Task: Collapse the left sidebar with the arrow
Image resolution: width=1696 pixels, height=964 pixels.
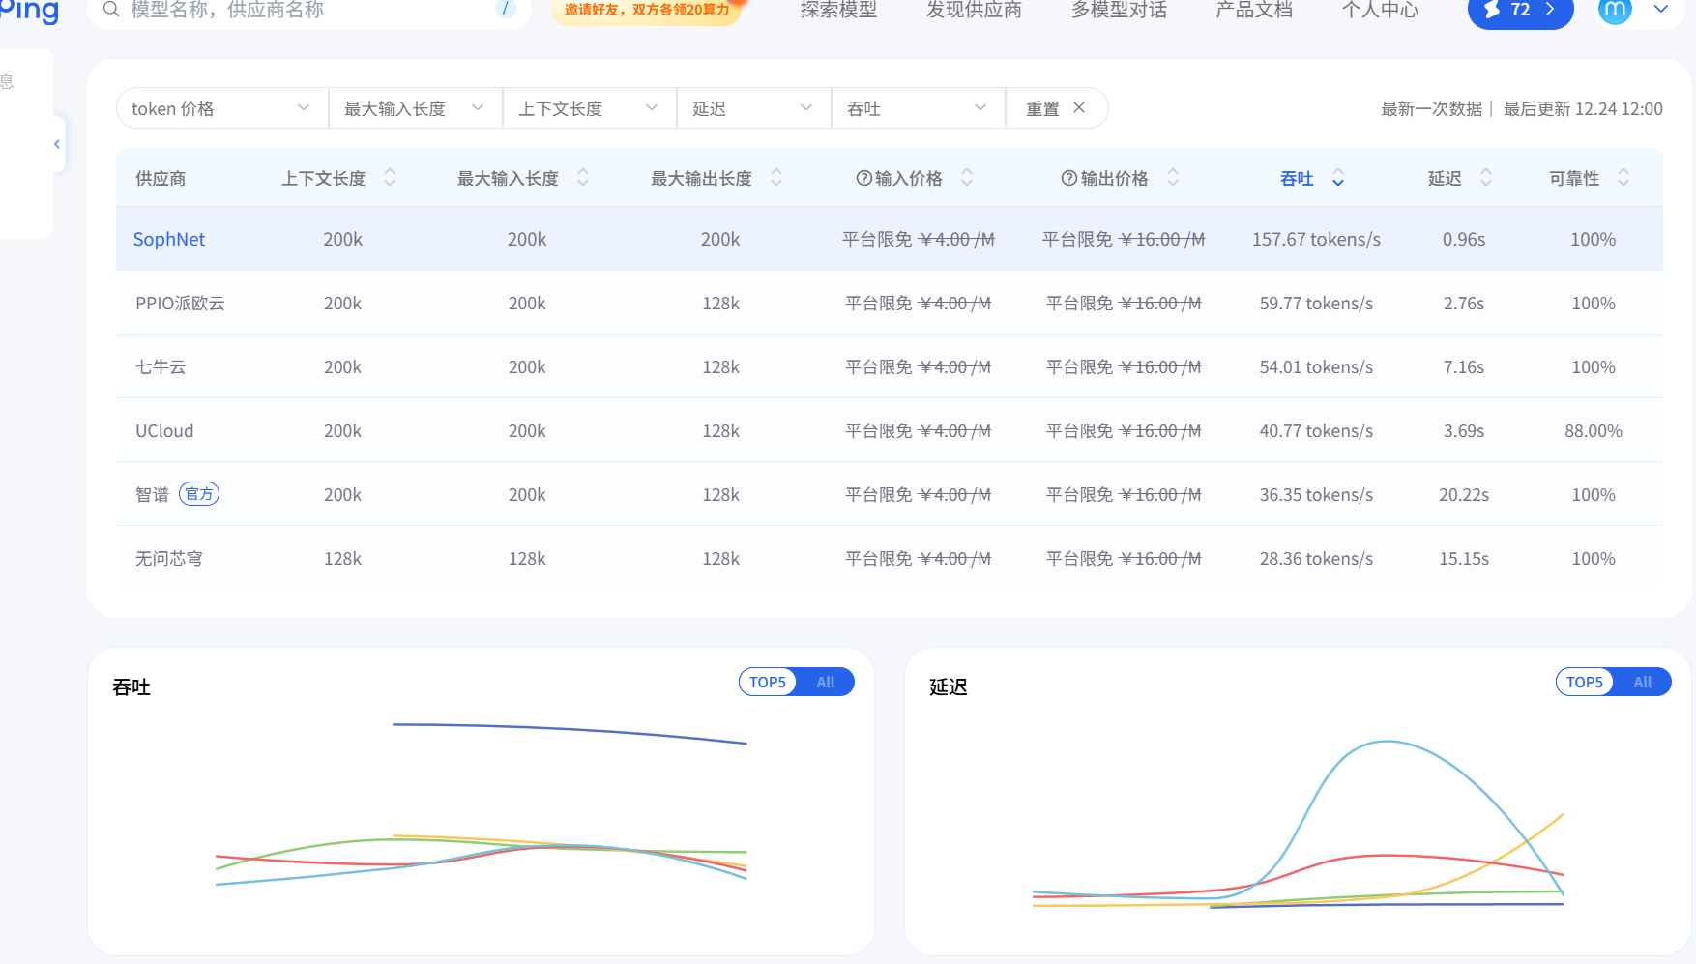Action: 57,144
